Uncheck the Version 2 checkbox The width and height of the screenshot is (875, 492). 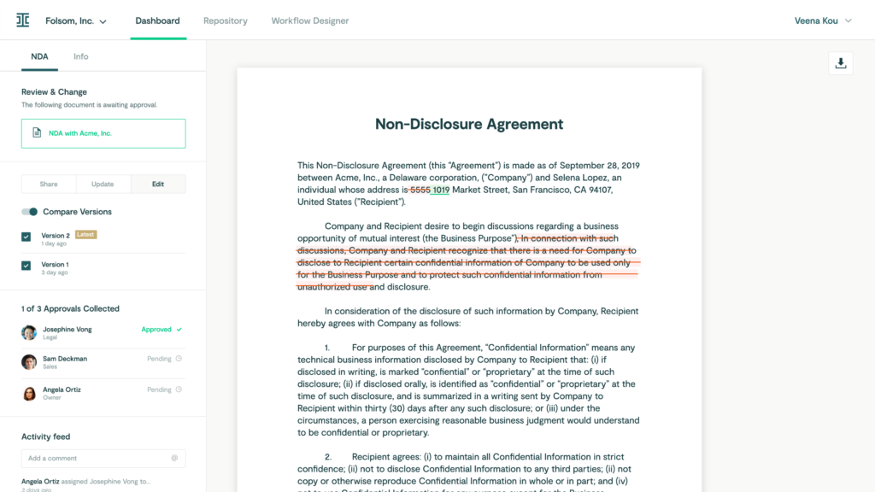pos(26,235)
